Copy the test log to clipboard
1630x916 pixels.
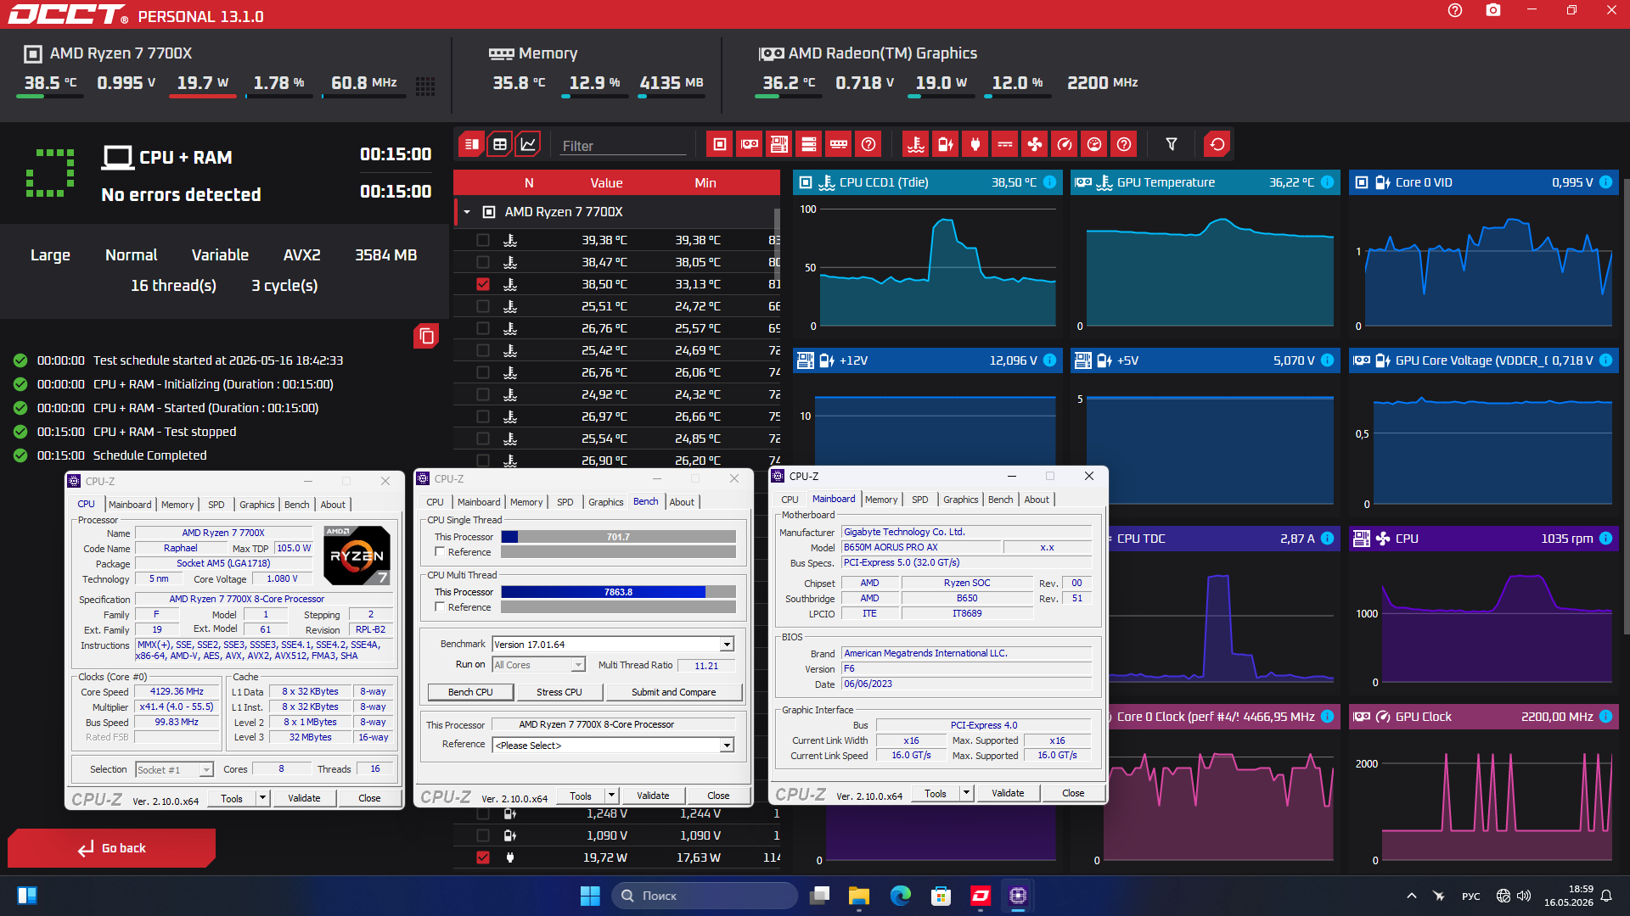(426, 337)
